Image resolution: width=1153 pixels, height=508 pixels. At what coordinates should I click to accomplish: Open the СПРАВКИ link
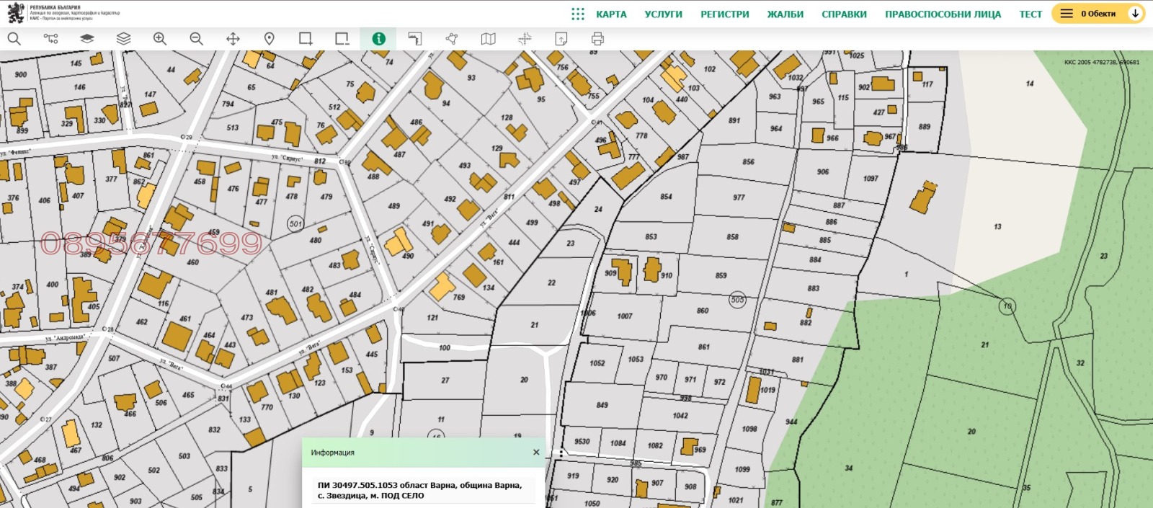(x=844, y=14)
